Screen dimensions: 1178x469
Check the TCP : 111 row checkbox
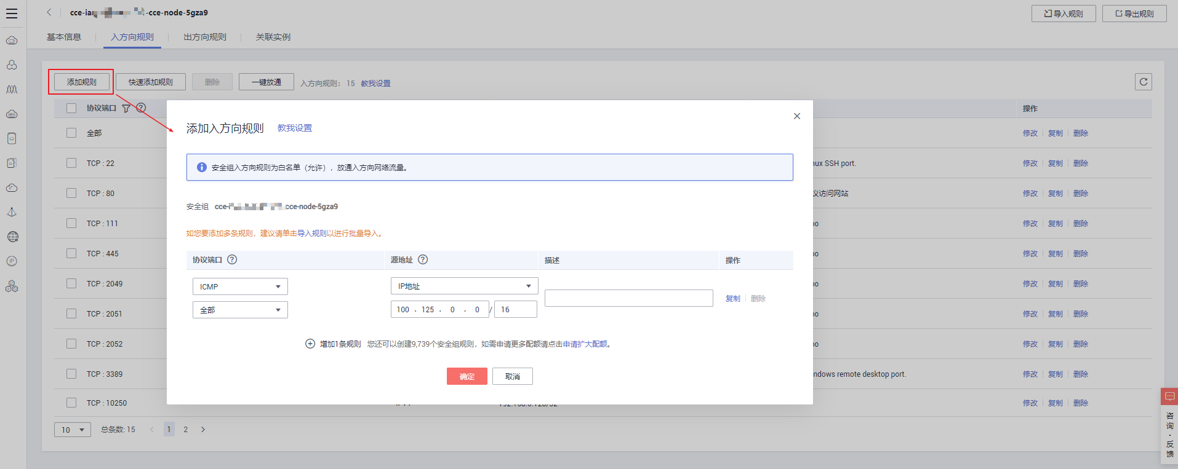point(71,223)
